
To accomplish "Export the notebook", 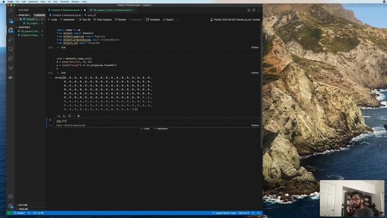I will coord(168,19).
